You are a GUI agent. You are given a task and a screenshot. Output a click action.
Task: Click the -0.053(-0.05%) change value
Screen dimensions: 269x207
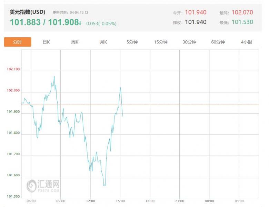101,24
